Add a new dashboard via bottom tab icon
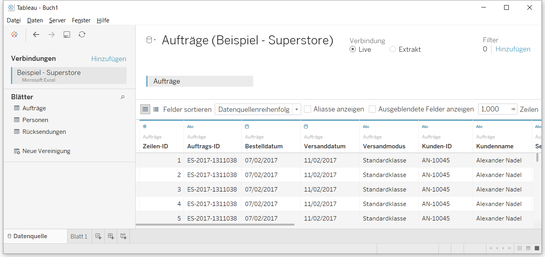545x257 pixels. (x=111, y=236)
